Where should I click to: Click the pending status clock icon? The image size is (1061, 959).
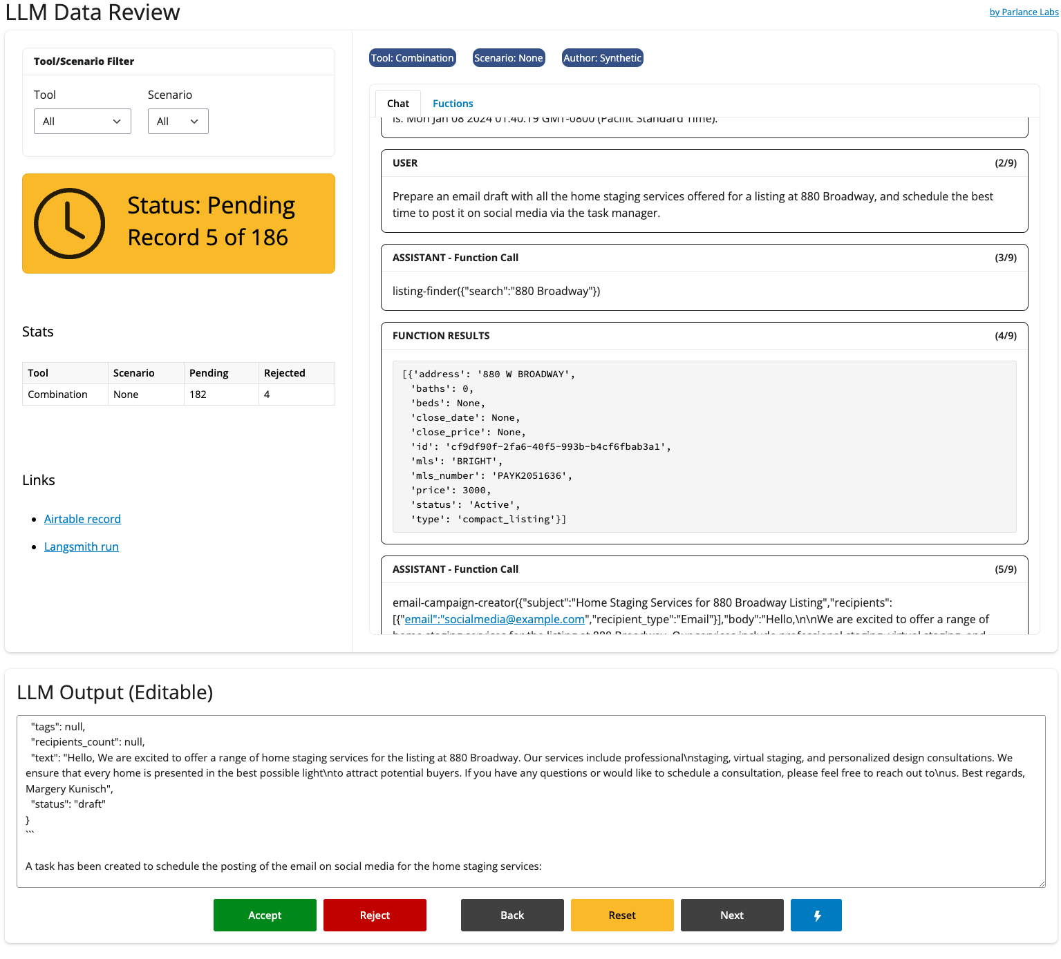click(70, 223)
